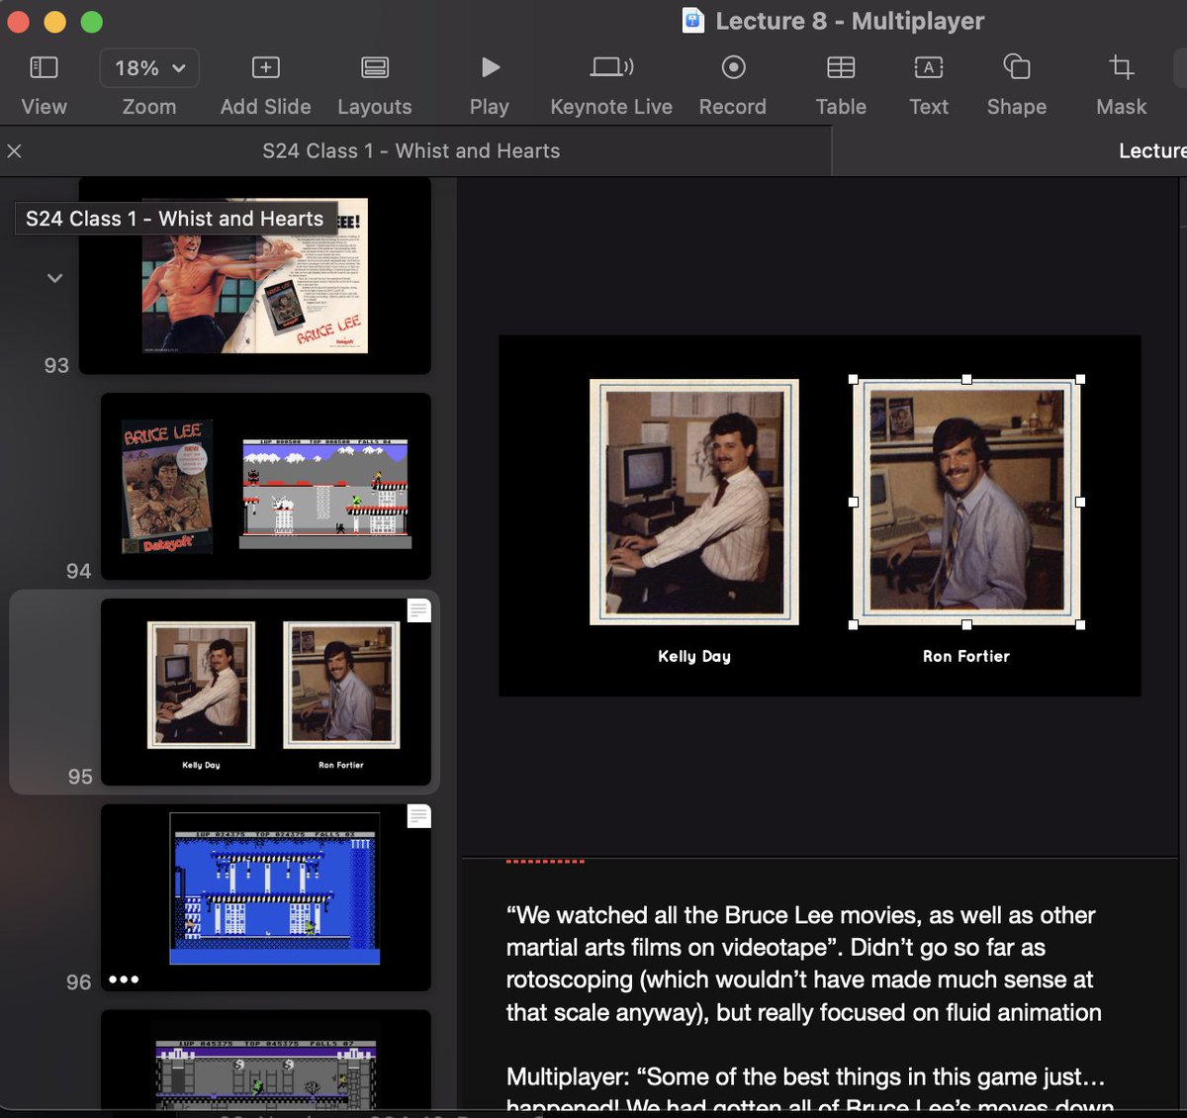Click presenter notes icon on slide 95
The height and width of the screenshot is (1118, 1187).
click(418, 610)
